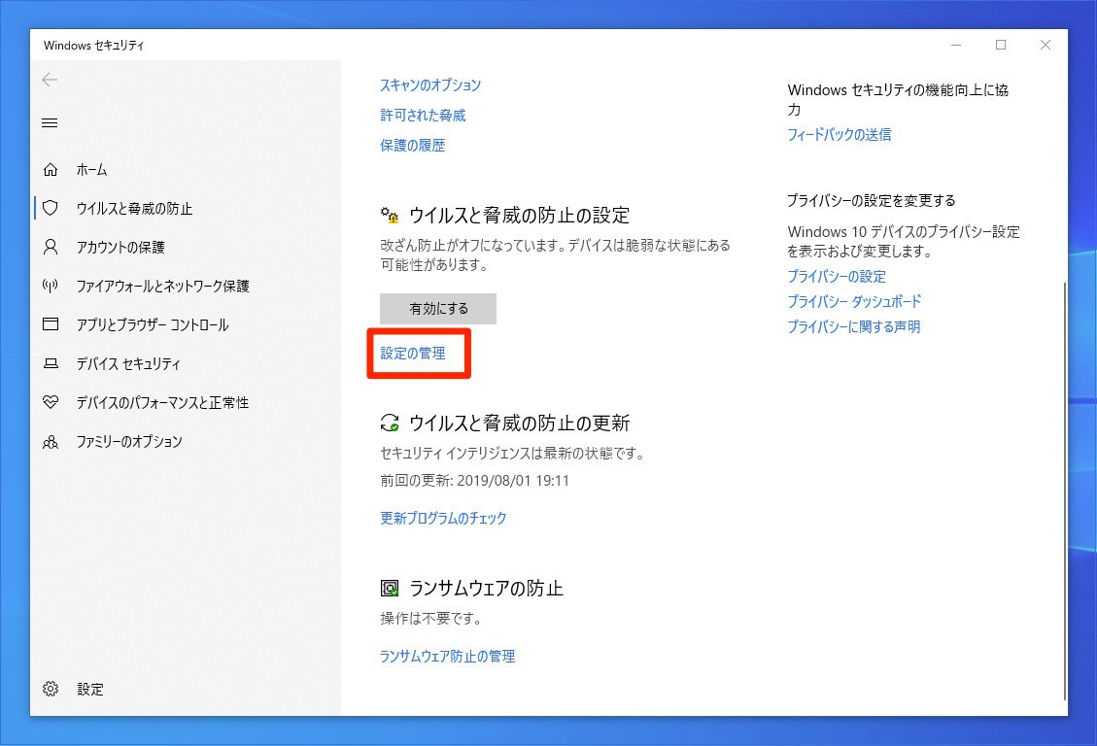Open the 設定の管理 link
This screenshot has width=1097, height=746.
pos(413,354)
